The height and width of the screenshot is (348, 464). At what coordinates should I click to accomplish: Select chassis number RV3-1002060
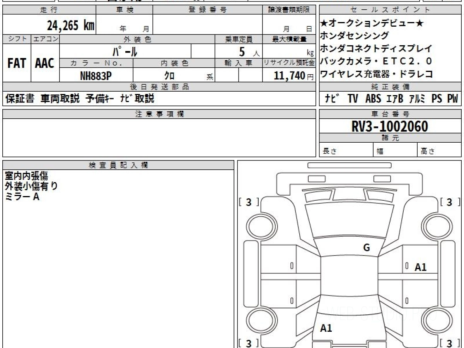(390, 126)
